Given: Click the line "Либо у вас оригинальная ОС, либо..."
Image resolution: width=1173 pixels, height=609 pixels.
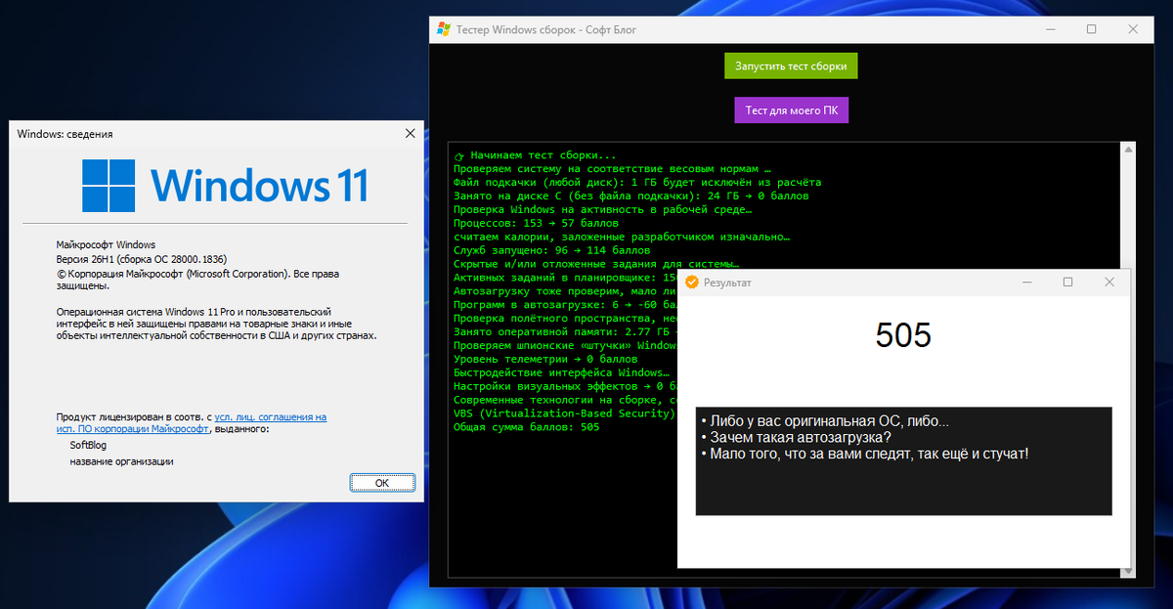Looking at the screenshot, I should coord(825,421).
